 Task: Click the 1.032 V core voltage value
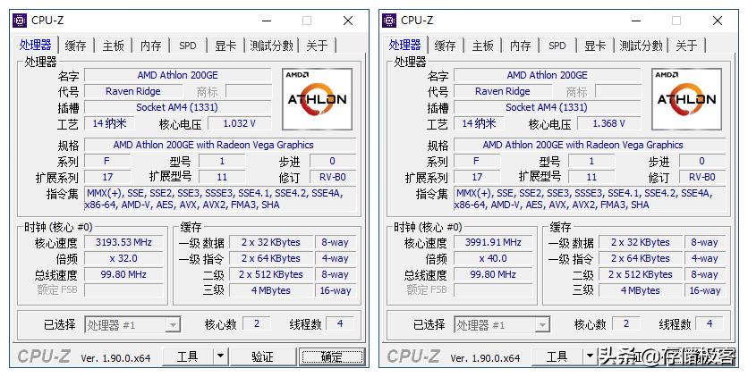(x=240, y=124)
